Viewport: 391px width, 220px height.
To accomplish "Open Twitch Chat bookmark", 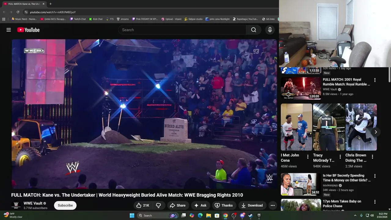I will pos(78,19).
